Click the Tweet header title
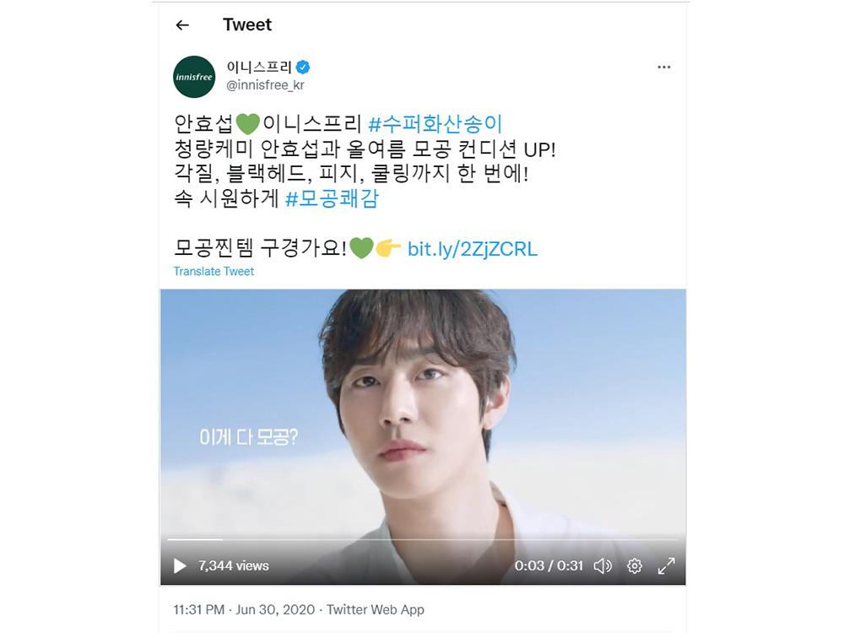Screen dimensions: 844x633 [247, 24]
